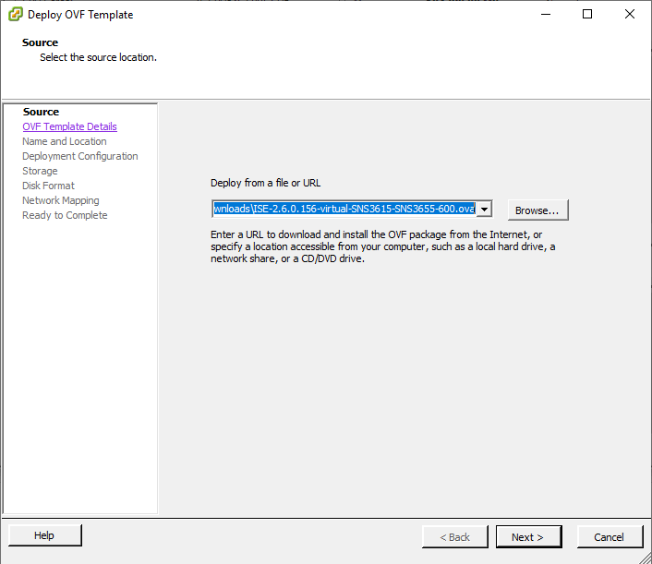This screenshot has height=564, width=652.
Task: Click the Cancel button
Action: tap(610, 537)
